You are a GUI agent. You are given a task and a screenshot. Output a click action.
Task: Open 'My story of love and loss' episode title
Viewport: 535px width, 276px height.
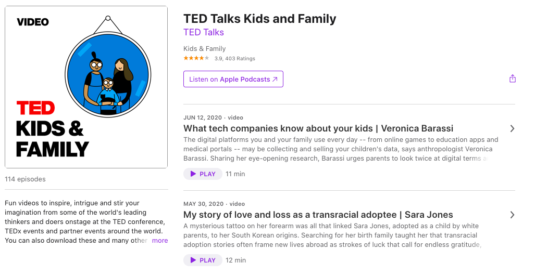pyautogui.click(x=318, y=215)
